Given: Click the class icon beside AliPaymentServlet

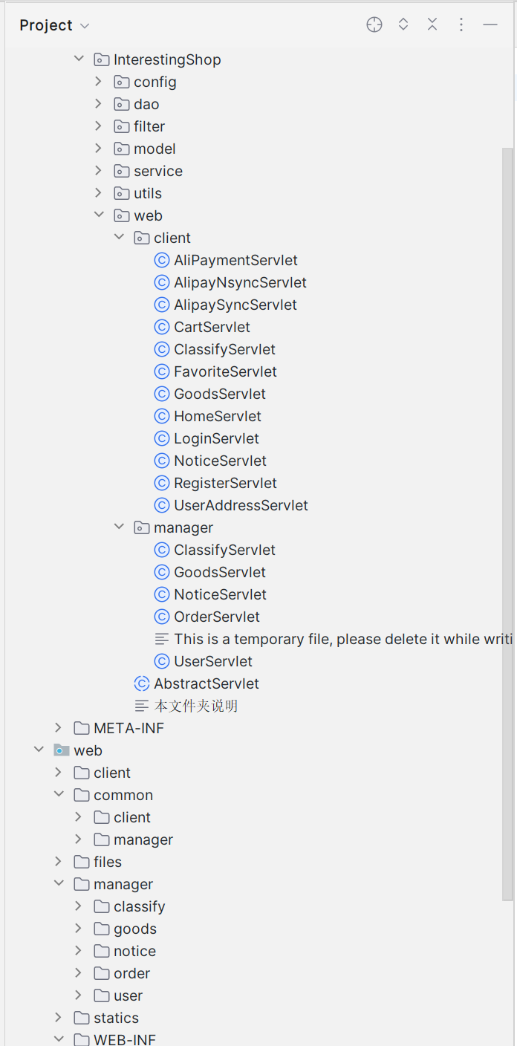Looking at the screenshot, I should tap(162, 260).
